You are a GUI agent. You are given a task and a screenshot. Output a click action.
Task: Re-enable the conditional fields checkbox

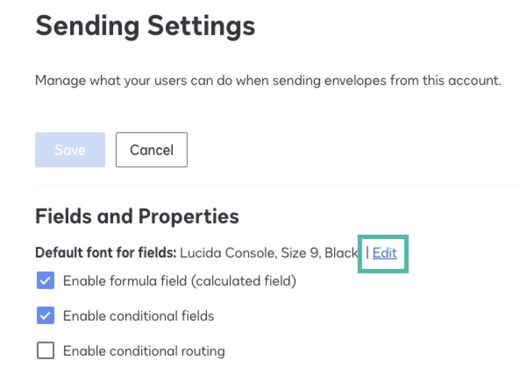pos(45,316)
